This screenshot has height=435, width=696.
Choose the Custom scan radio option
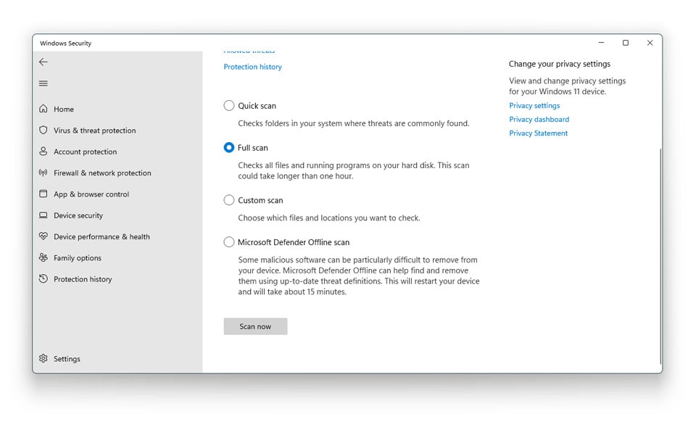[228, 200]
